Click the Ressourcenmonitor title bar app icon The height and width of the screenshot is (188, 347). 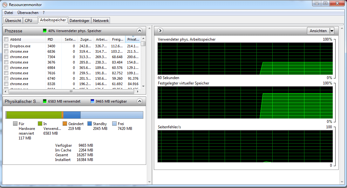pos(5,4)
